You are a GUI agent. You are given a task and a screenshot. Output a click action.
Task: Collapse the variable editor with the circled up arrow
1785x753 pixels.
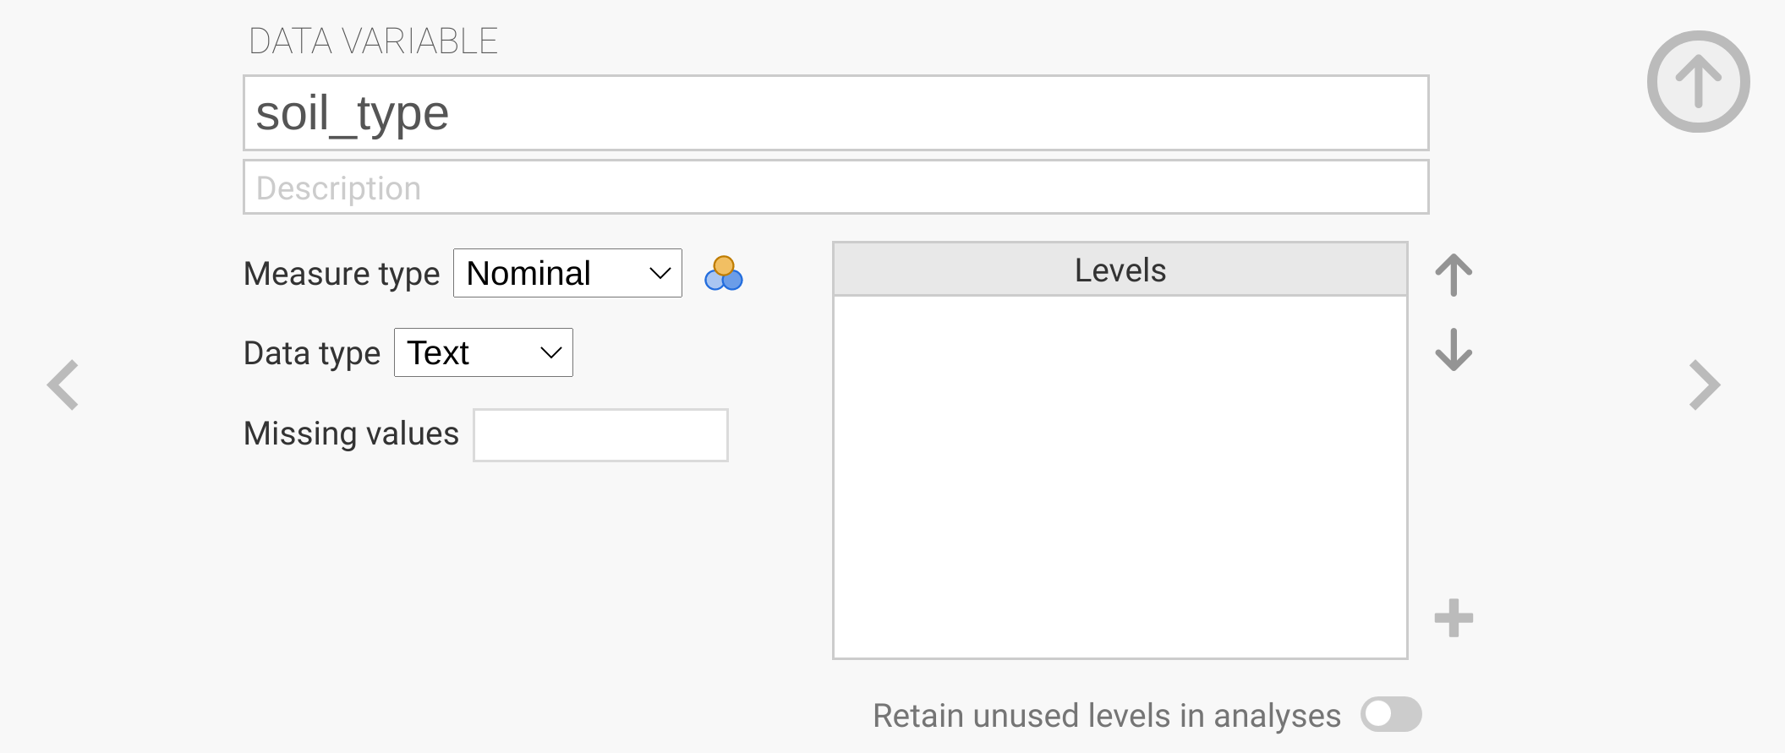tap(1698, 81)
